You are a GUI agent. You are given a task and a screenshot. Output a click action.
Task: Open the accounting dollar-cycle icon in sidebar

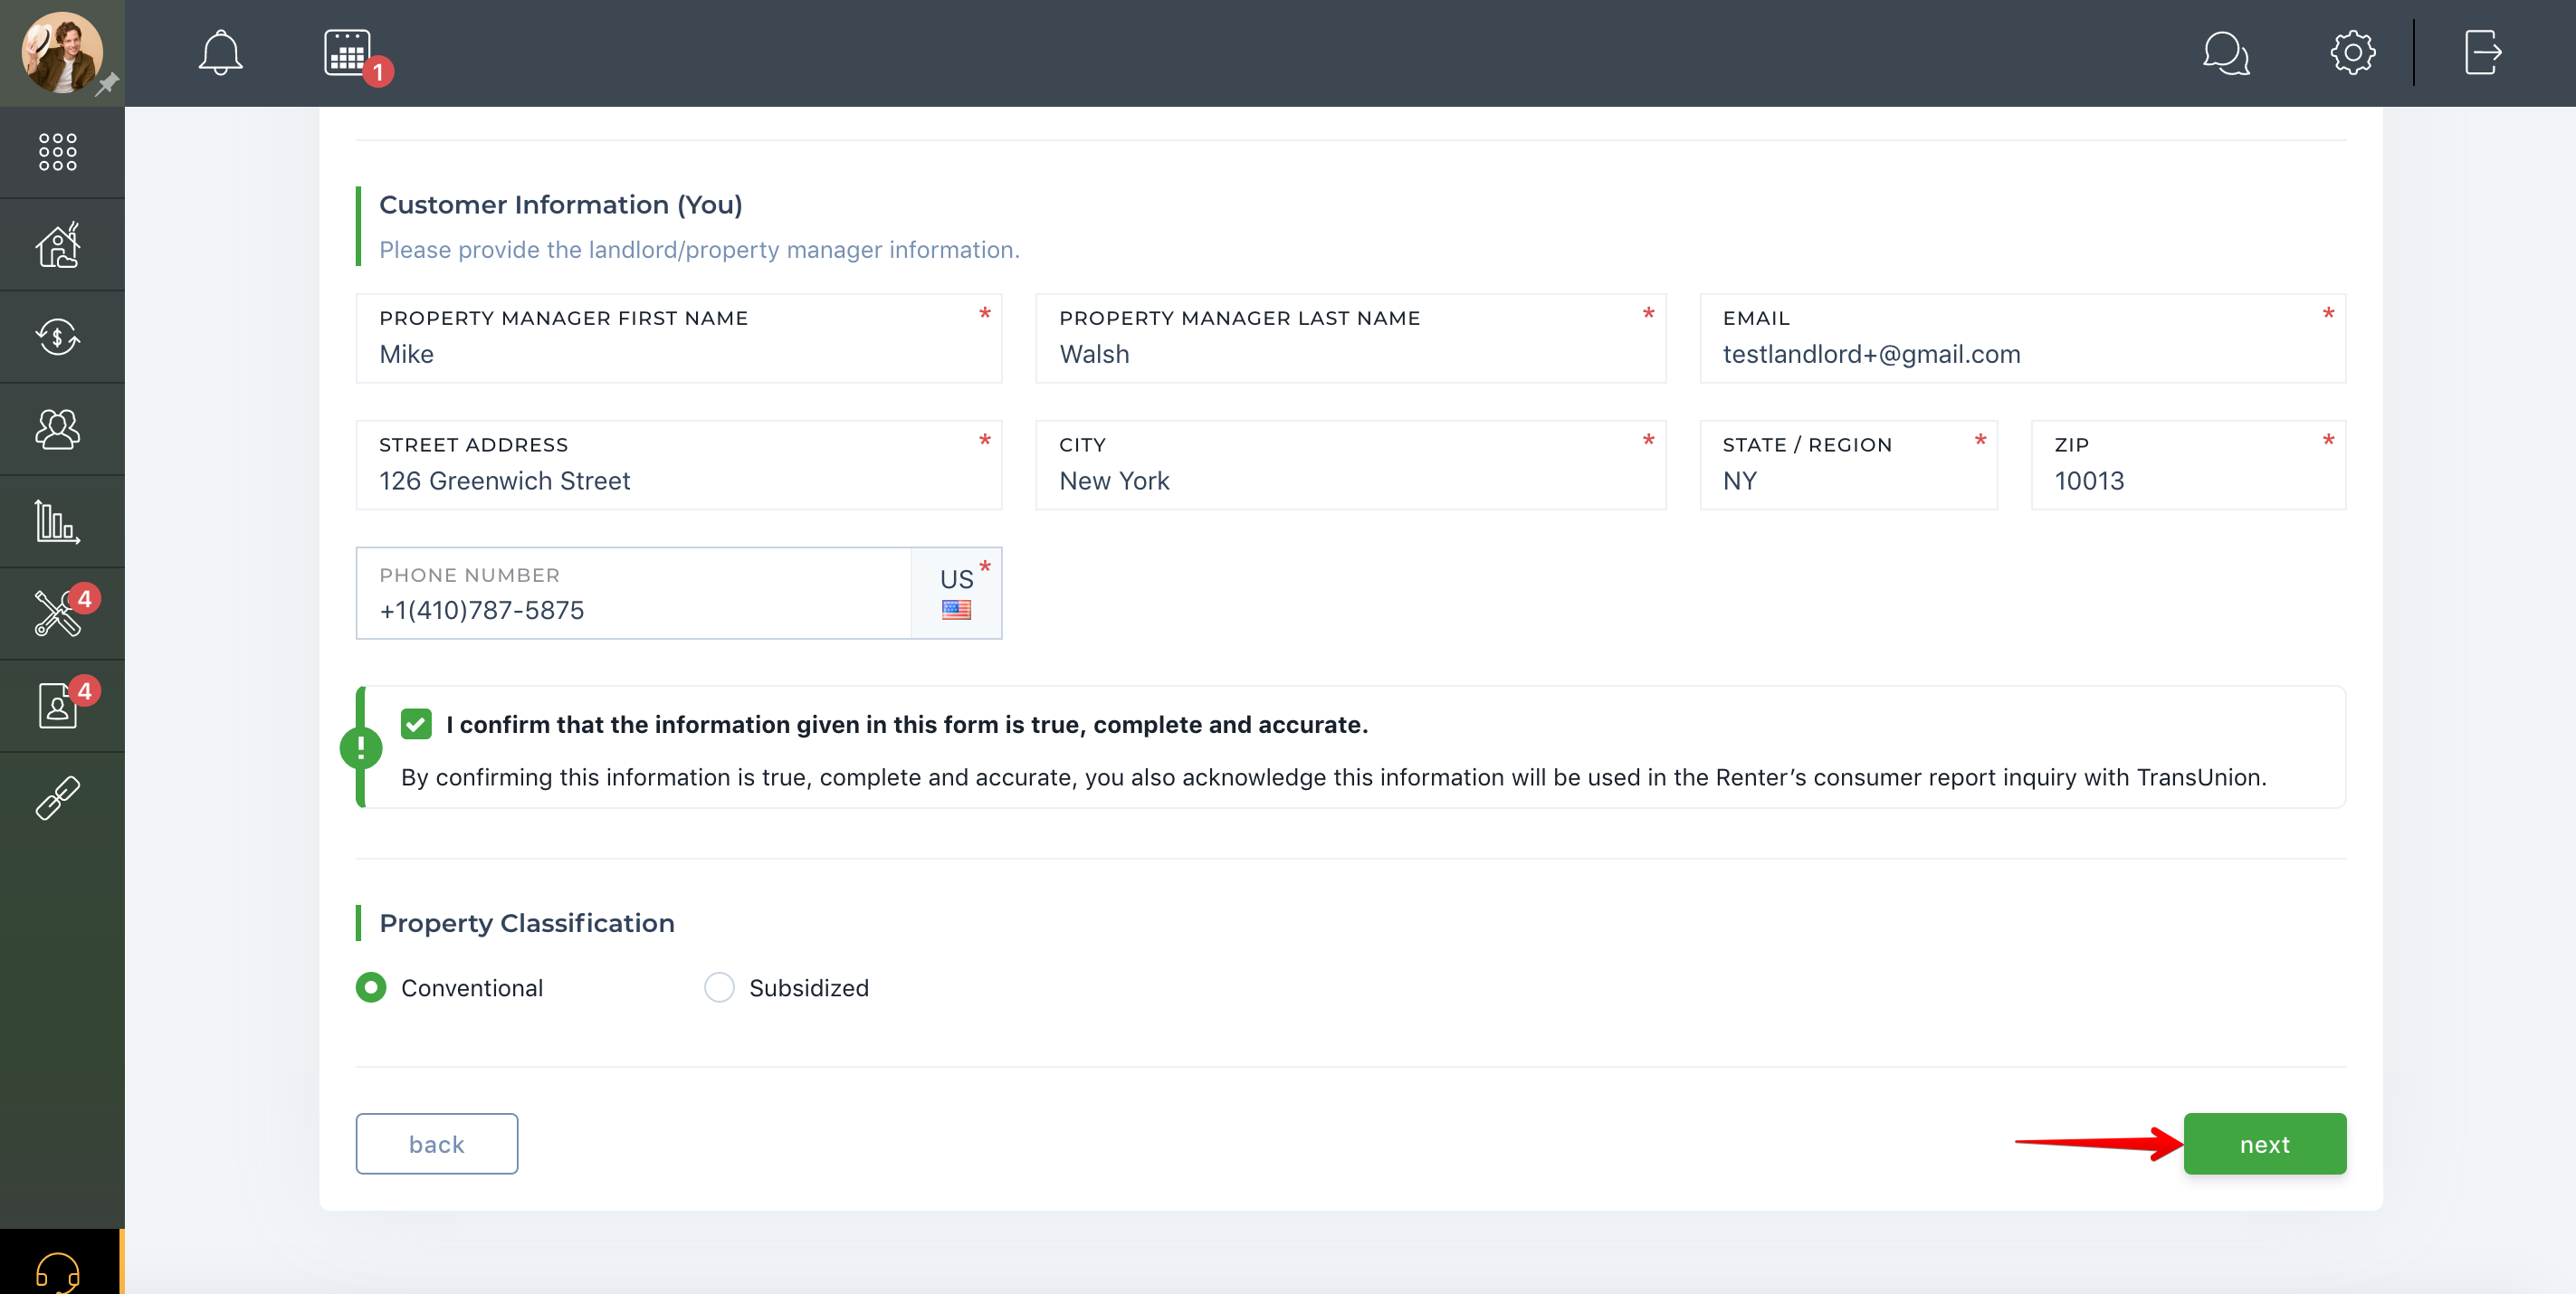point(58,337)
